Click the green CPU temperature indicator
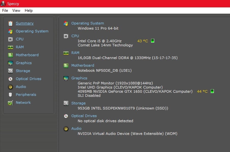Viewport: 230px width, 152px height. click(153, 41)
